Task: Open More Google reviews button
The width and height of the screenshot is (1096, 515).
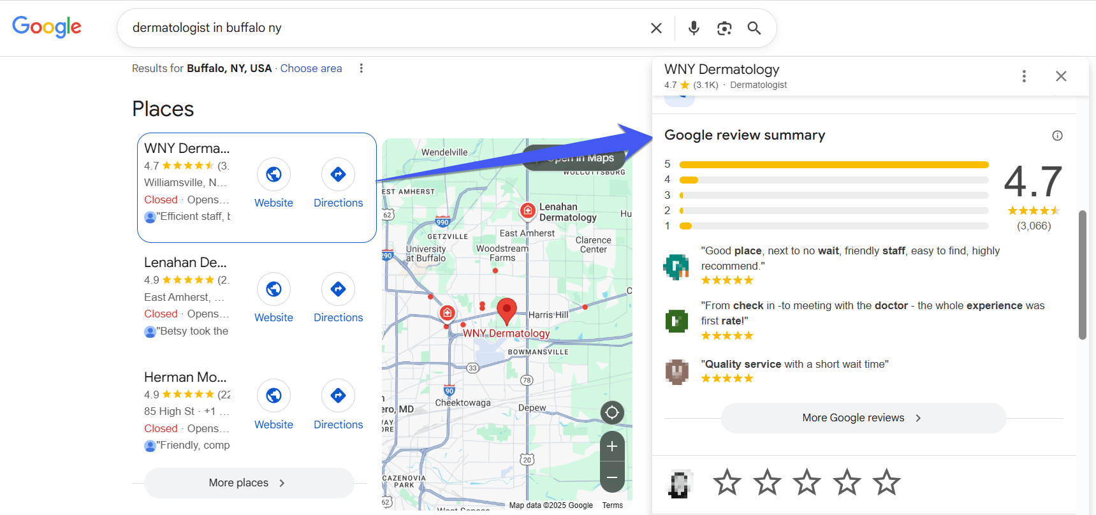Action: tap(863, 418)
